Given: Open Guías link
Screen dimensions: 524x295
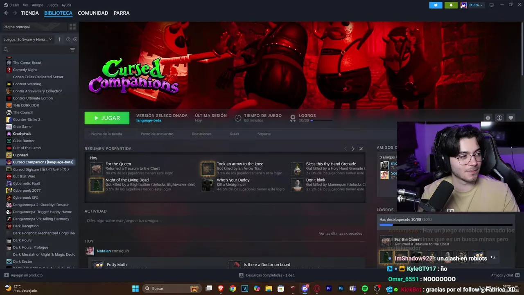Looking at the screenshot, I should point(234,134).
